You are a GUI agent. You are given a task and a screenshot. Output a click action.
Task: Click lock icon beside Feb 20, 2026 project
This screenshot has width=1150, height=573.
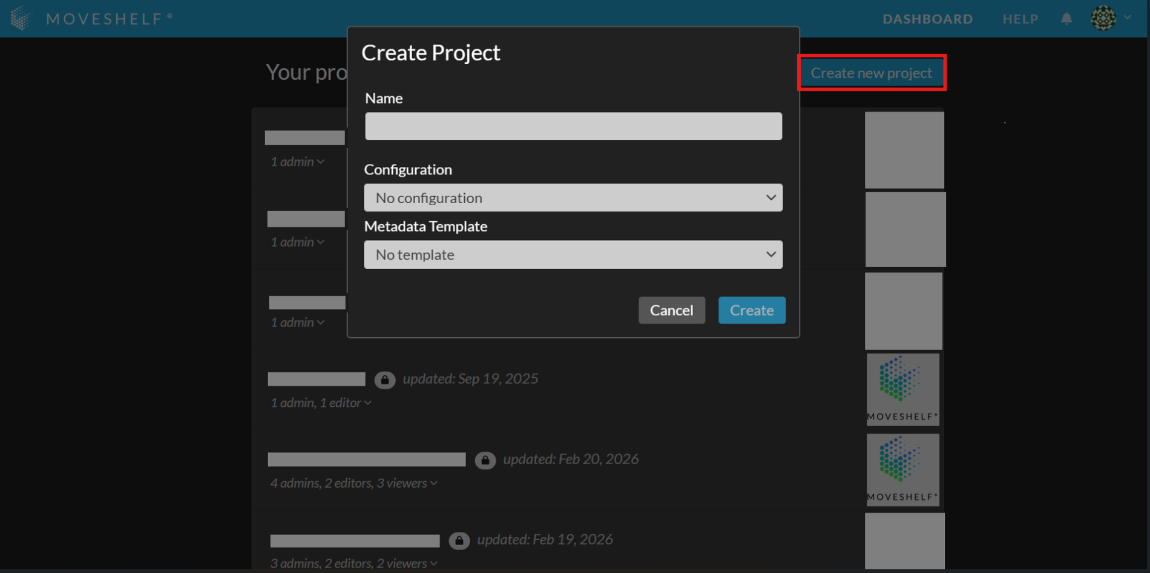(x=485, y=460)
